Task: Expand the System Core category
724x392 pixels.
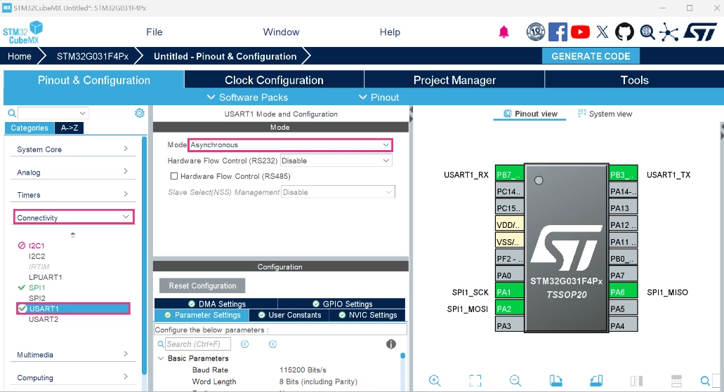Action: click(73, 149)
